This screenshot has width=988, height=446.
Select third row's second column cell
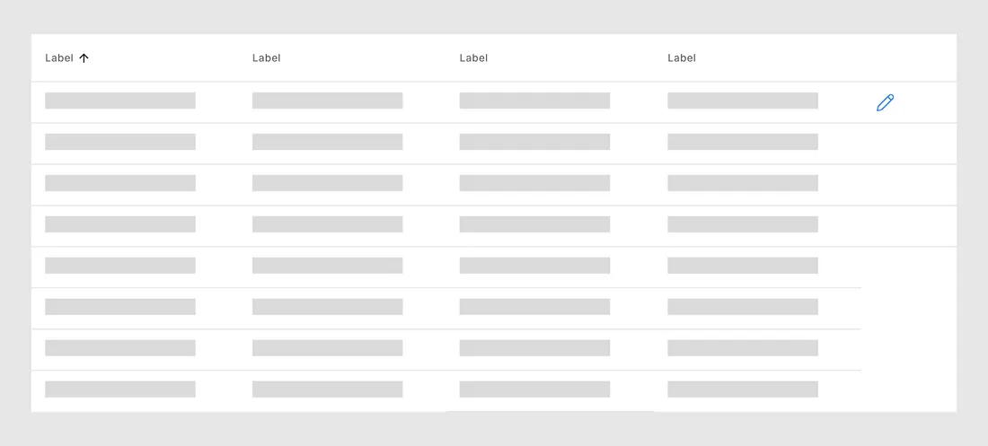pyautogui.click(x=327, y=183)
